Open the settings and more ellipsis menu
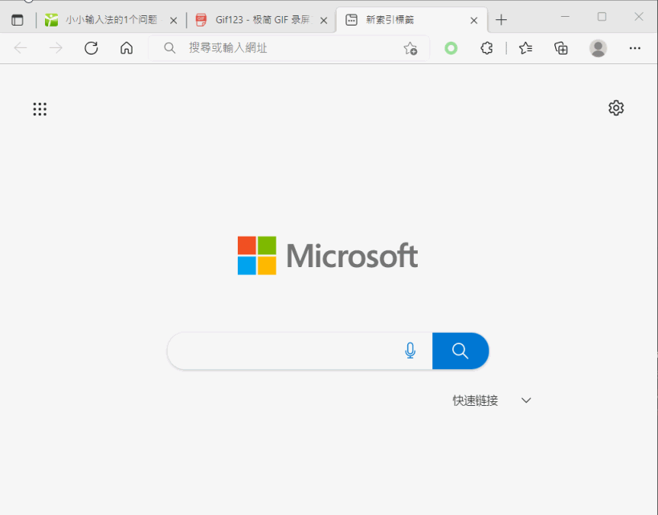658x515 pixels. 635,48
